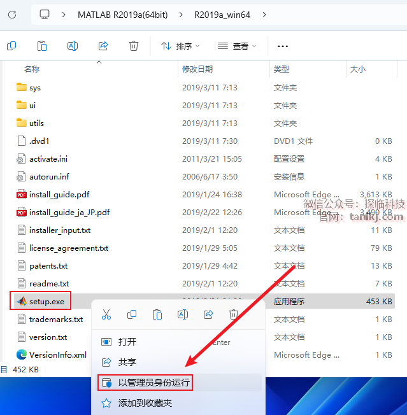Click the toolbar Paste icon
407x415 pixels.
coord(42,46)
